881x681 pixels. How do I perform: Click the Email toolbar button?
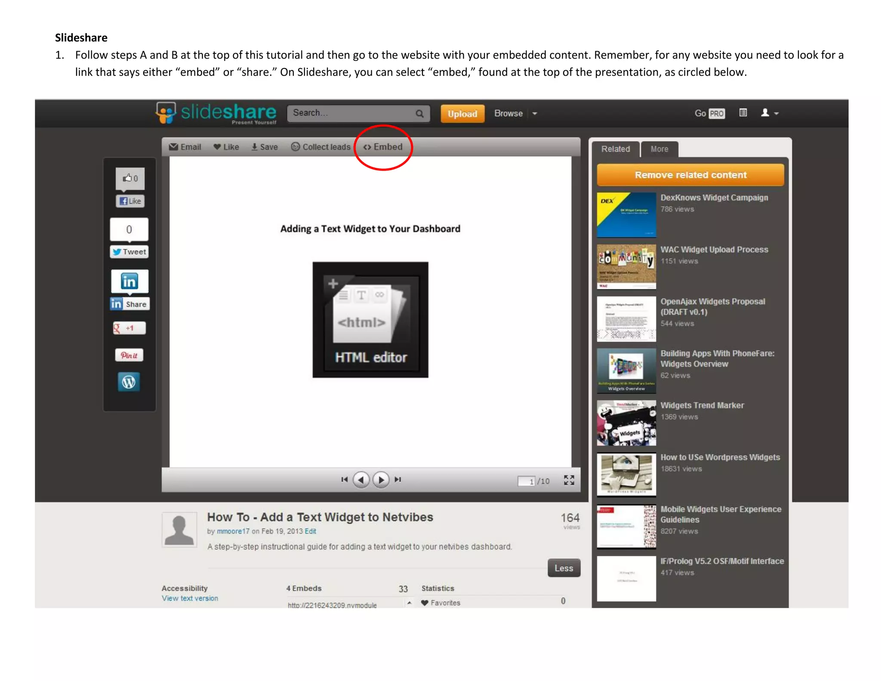pos(185,147)
